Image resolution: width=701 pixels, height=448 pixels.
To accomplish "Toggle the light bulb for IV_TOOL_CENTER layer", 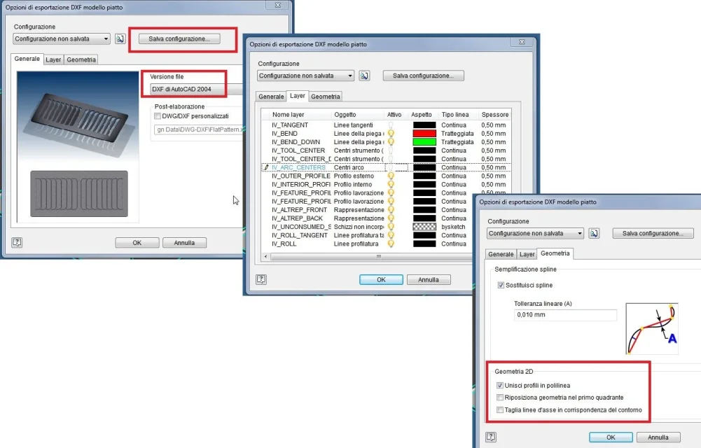I will tap(391, 150).
